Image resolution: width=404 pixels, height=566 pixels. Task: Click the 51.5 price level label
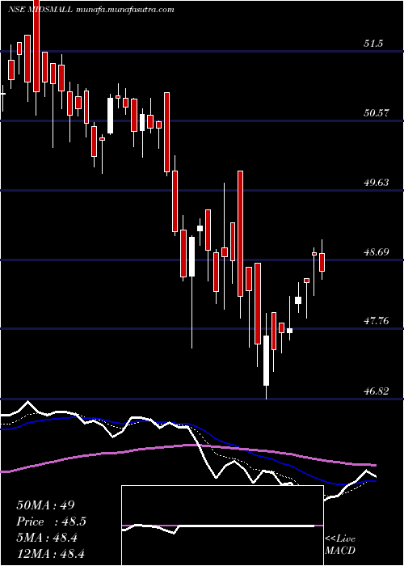[373, 44]
